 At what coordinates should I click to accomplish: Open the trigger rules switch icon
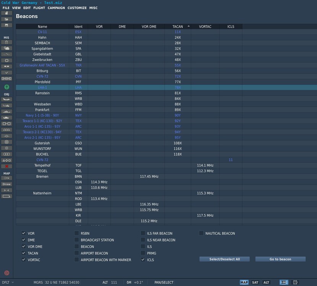click(6, 54)
